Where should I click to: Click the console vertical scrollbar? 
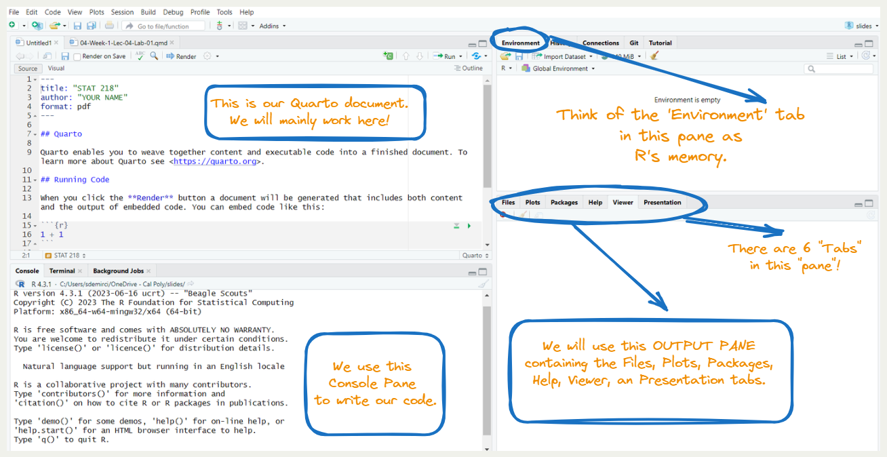(x=486, y=366)
